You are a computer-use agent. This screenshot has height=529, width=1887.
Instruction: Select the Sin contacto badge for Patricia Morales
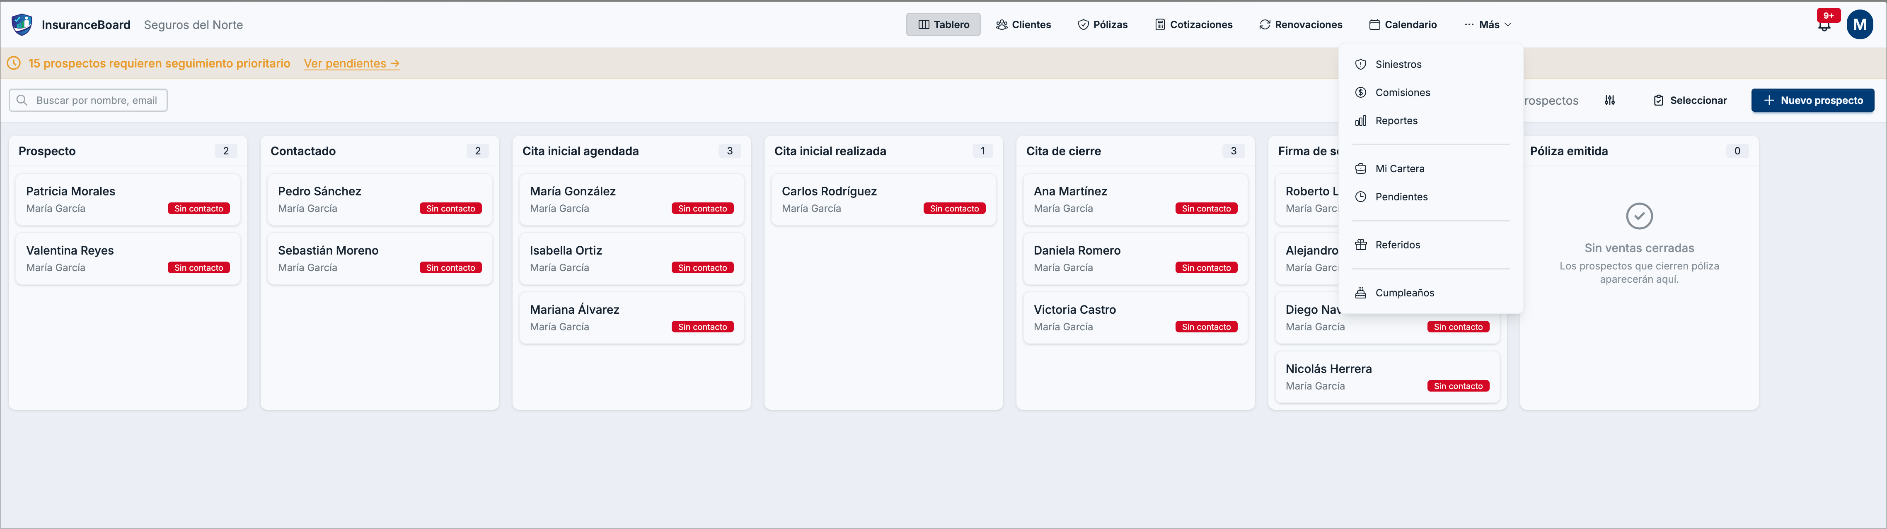click(x=198, y=208)
